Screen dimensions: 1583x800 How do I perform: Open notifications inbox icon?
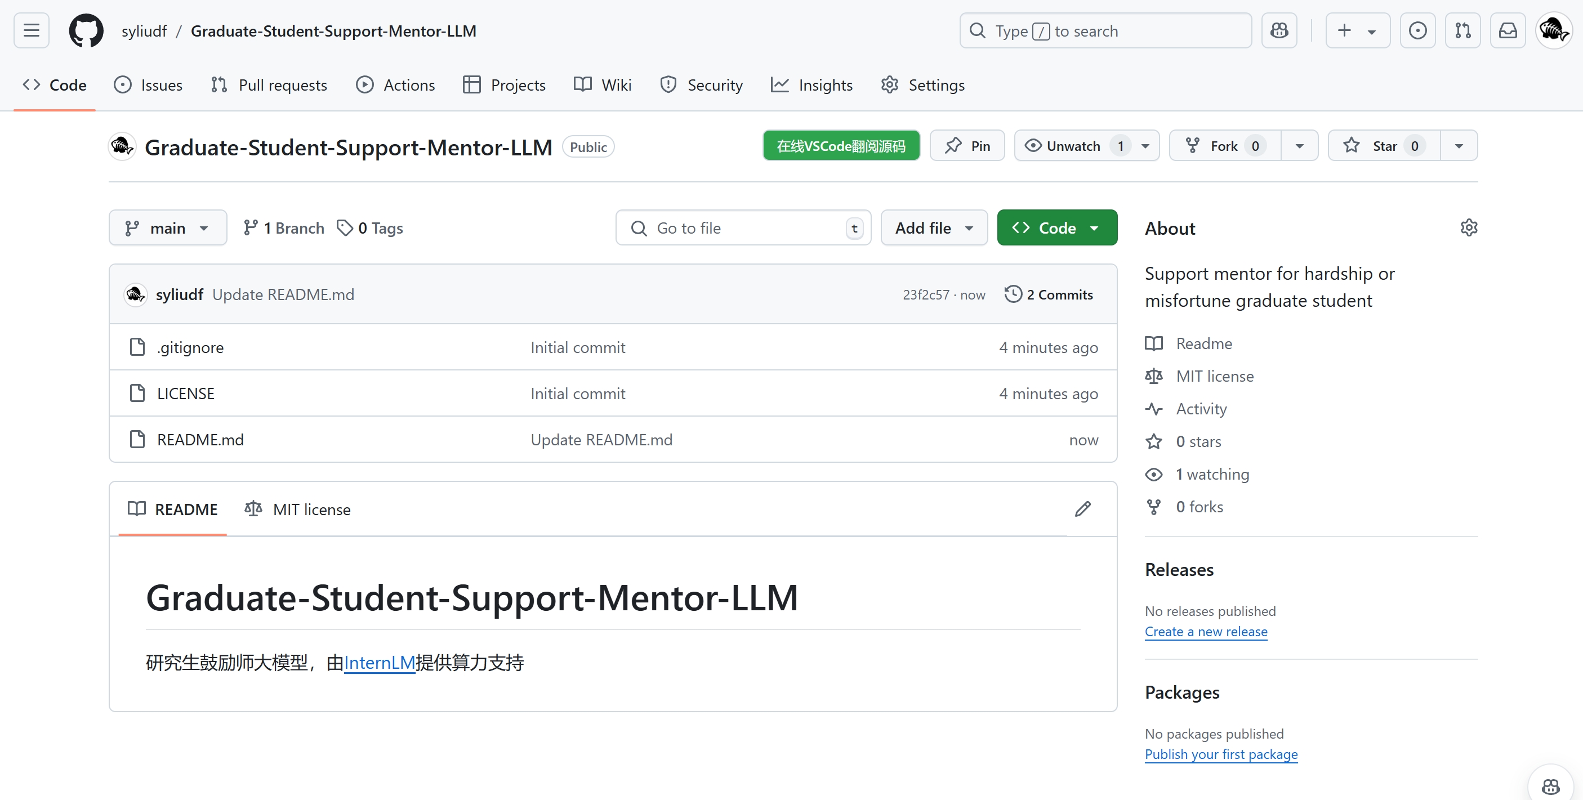[1508, 30]
